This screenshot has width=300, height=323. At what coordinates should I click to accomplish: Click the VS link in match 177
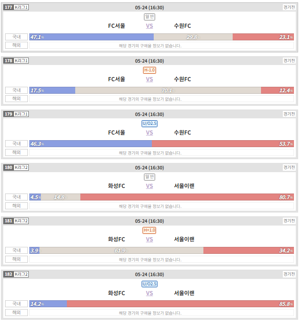pos(149,26)
